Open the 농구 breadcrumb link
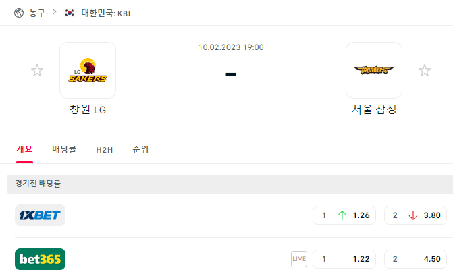 pyautogui.click(x=37, y=13)
